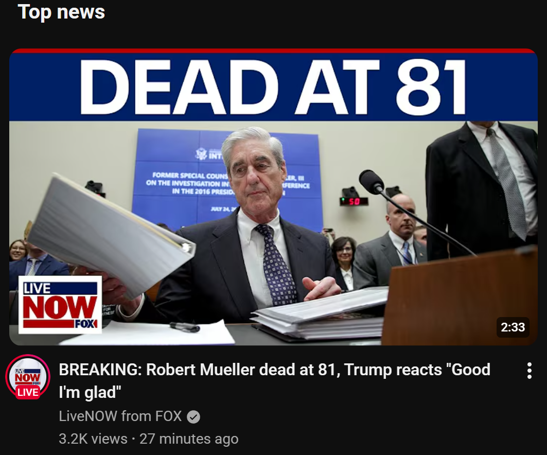Viewport: 547px width, 455px height.
Task: Click the stack of papers in thumbnail
Action: pyautogui.click(x=319, y=314)
